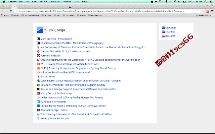The width and height of the screenshot is (215, 134).
Task: Click the PATH favicon
Action: pyautogui.click(x=38, y=64)
